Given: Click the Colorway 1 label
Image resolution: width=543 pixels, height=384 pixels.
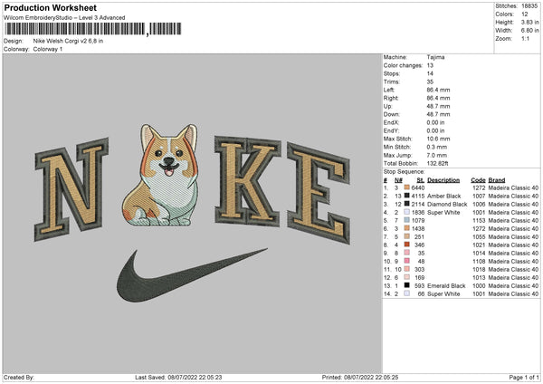Looking at the screenshot, I should coord(48,49).
